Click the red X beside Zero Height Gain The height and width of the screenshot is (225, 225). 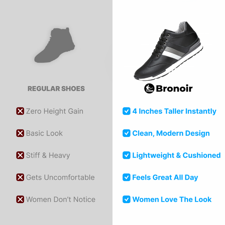(x=20, y=111)
